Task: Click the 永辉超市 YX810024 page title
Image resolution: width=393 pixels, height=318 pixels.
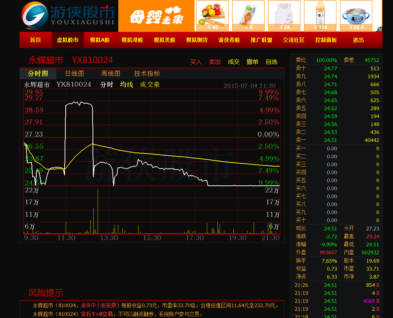Action: click(71, 60)
